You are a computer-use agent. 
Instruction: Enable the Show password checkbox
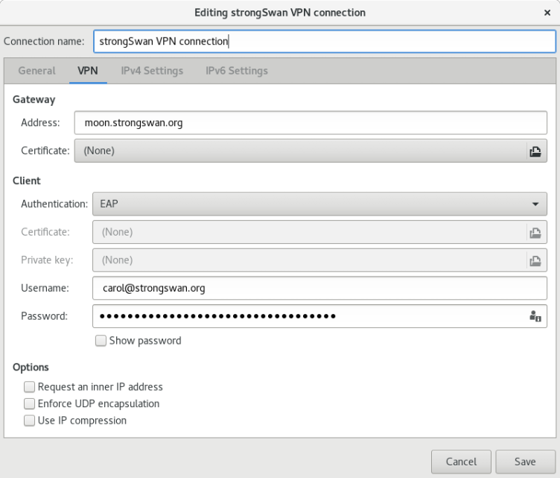101,341
